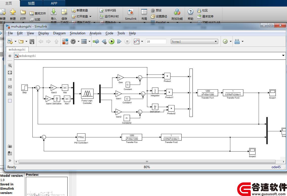287x196 pixels.
Task: Open the Display menu
Action: [44, 33]
